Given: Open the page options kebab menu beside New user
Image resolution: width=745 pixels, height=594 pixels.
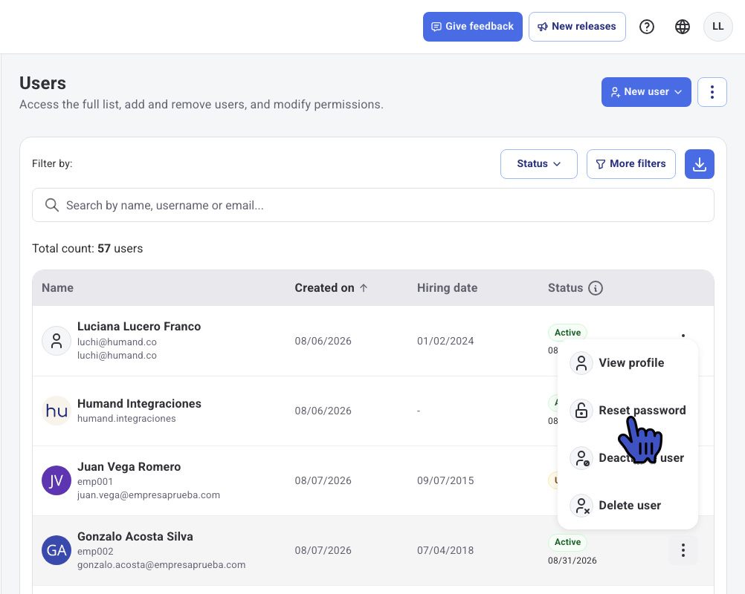Looking at the screenshot, I should tap(712, 92).
